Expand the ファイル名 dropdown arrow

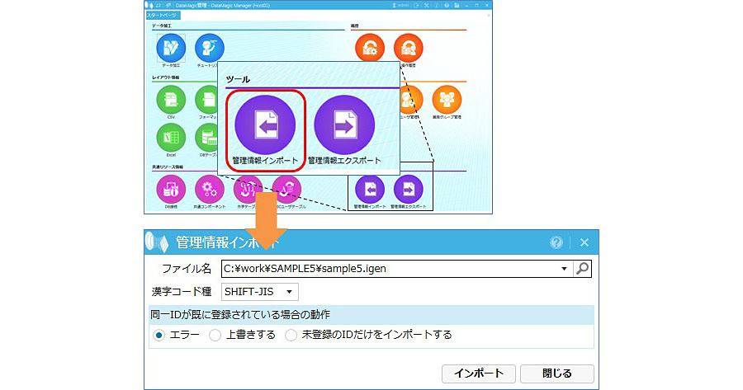[564, 268]
